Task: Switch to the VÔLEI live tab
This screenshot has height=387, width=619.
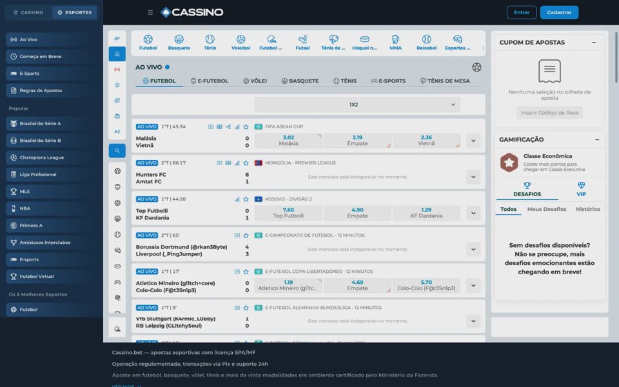Action: coord(255,81)
